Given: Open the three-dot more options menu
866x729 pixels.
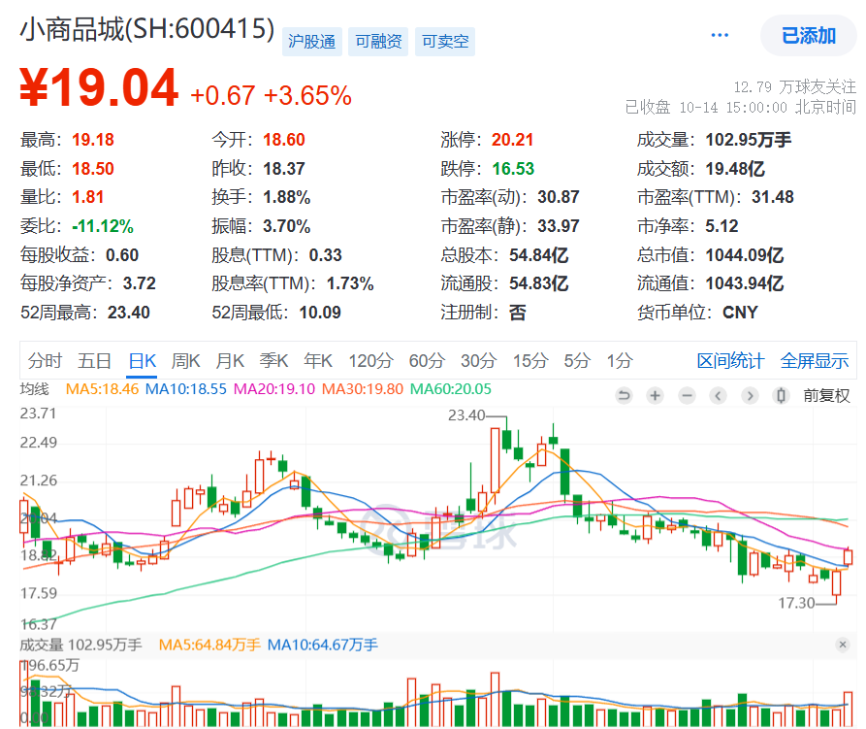Looking at the screenshot, I should [x=720, y=36].
